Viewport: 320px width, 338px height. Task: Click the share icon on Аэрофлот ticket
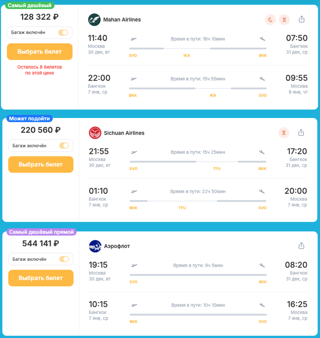pyautogui.click(x=301, y=246)
